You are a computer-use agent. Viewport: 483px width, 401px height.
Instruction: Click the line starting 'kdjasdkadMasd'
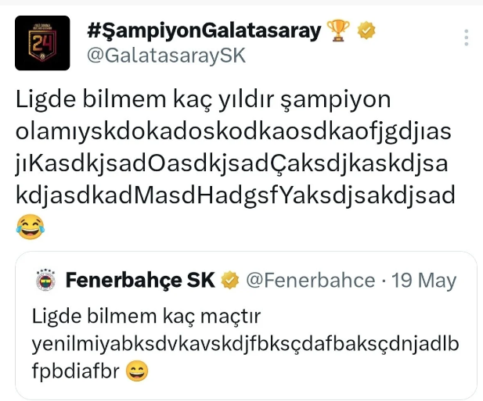point(236,195)
